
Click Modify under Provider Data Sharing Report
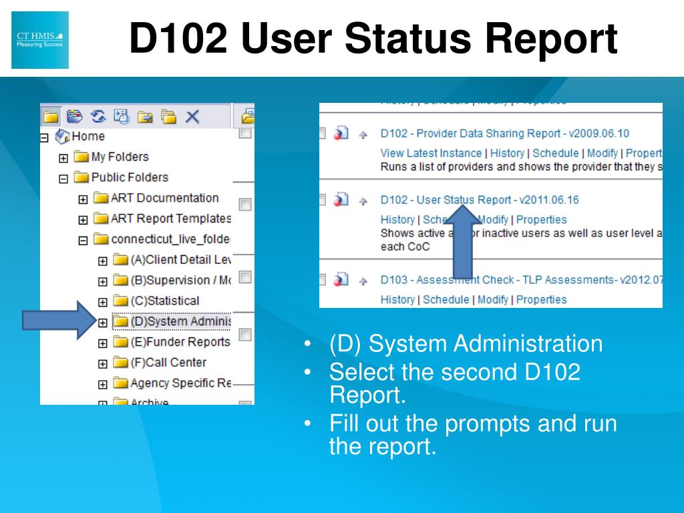602,153
